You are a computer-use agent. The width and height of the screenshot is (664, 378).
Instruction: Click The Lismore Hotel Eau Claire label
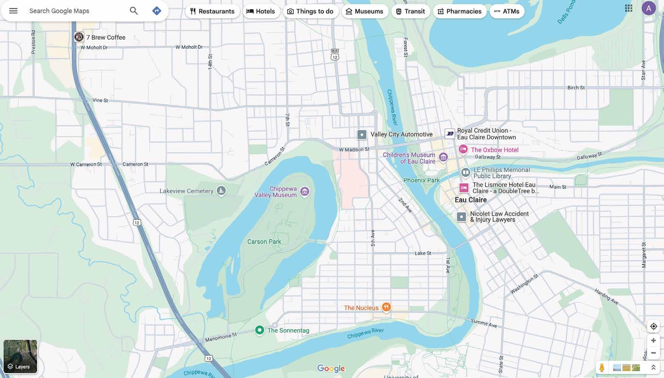(x=506, y=188)
